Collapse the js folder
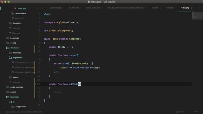203x114 pixels. click(14, 102)
